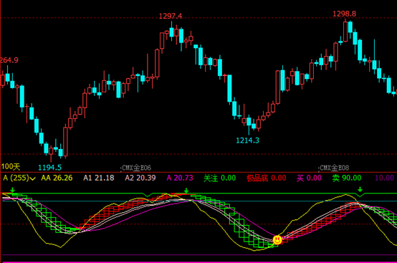Click the last green down arrow sell signal
Image resolution: width=397 pixels, height=263 pixels.
pyautogui.click(x=360, y=189)
